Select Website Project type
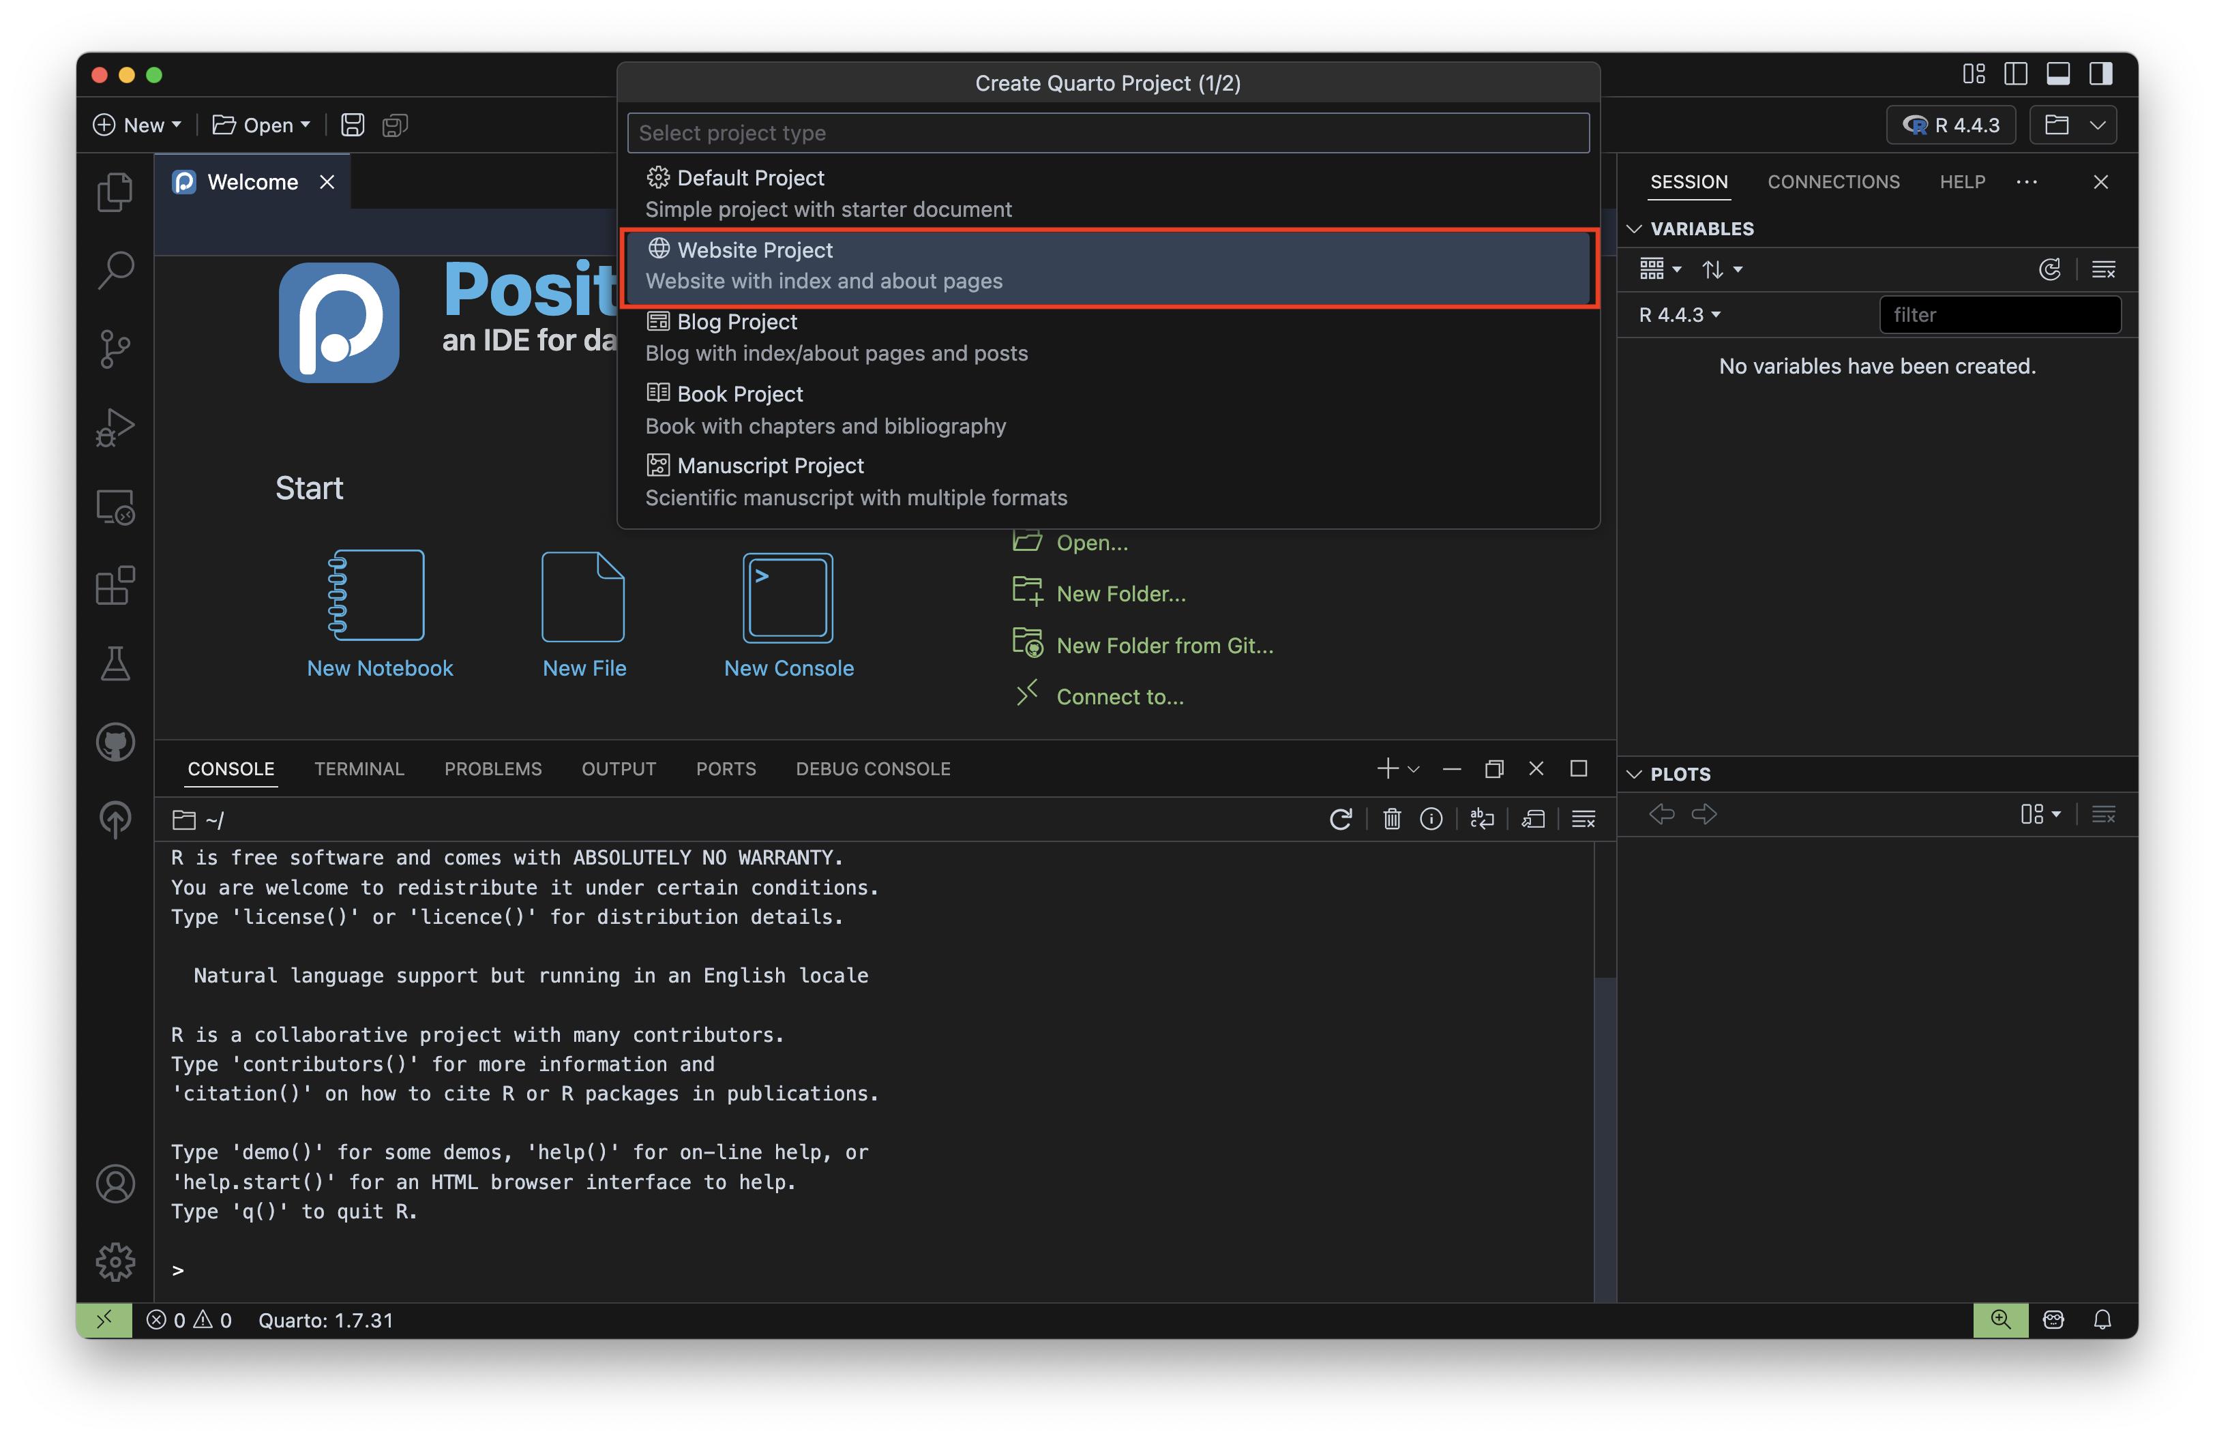Viewport: 2215px width, 1440px height. 1107,265
